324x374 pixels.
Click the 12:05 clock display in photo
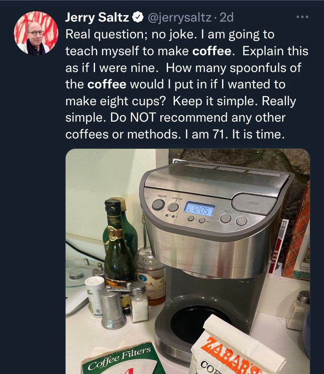(199, 209)
